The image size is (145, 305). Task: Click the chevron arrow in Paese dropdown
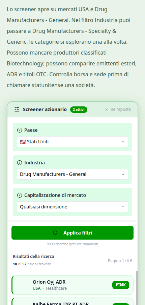[123, 142]
